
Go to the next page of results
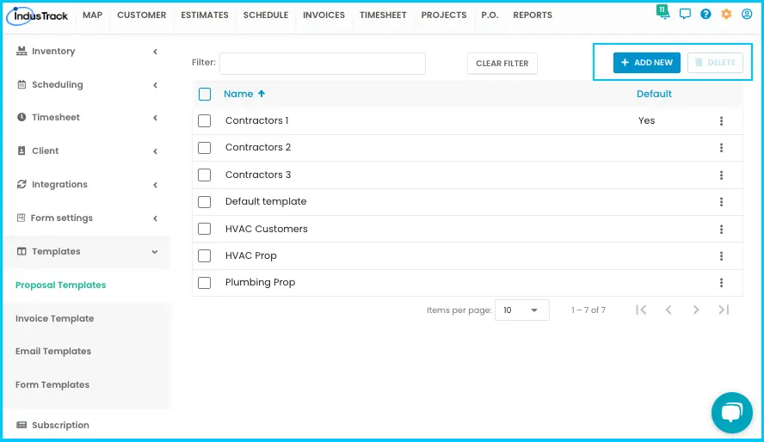696,310
